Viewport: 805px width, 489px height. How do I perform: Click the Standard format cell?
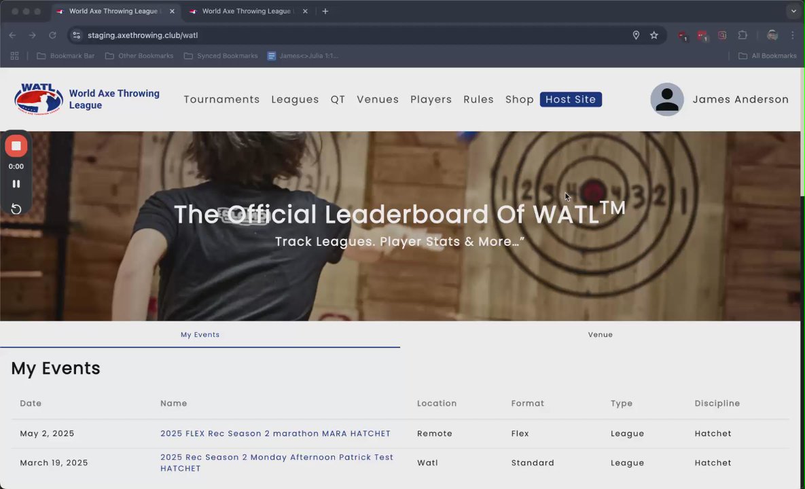533,463
